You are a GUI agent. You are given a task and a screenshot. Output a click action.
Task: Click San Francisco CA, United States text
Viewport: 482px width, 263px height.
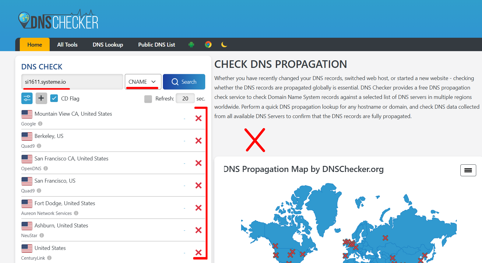71,159
